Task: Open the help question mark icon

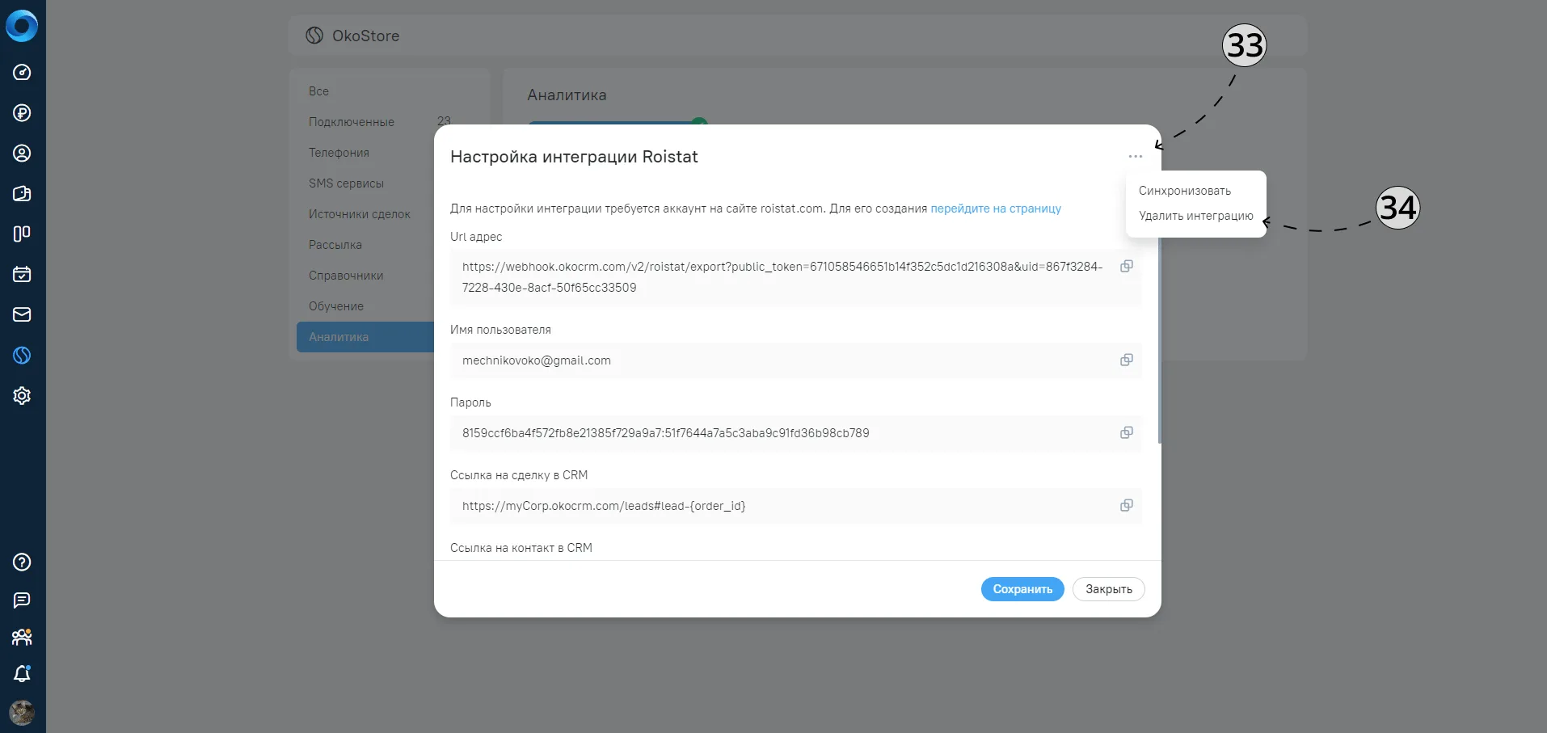Action: (22, 562)
